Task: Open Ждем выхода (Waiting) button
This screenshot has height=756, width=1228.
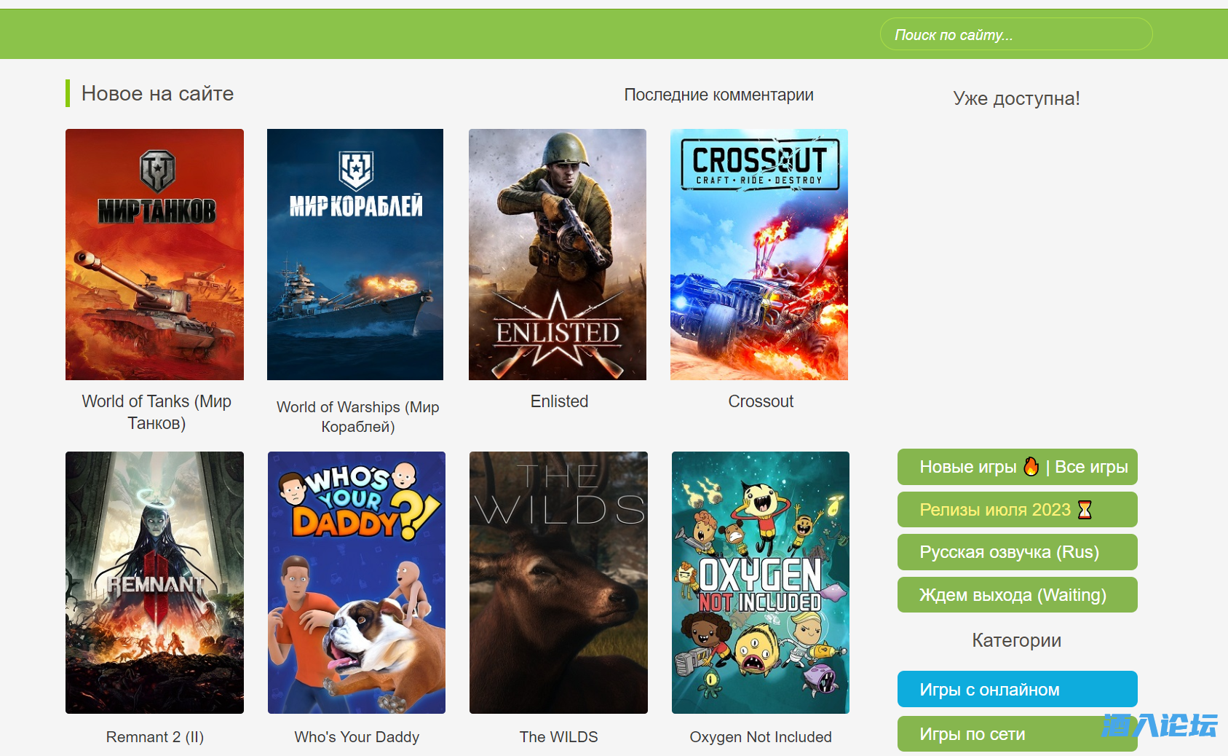Action: tap(1018, 594)
